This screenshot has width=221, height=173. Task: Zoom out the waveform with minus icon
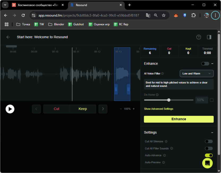[x=121, y=109]
